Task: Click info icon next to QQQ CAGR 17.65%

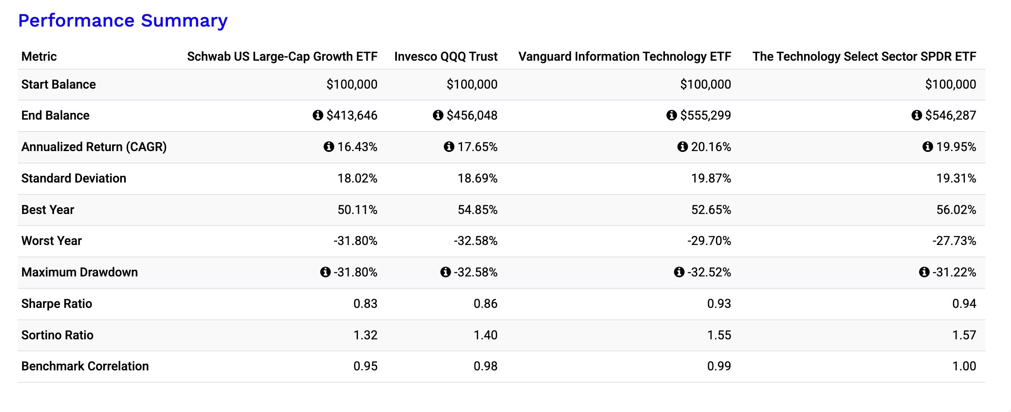Action: coord(449,147)
